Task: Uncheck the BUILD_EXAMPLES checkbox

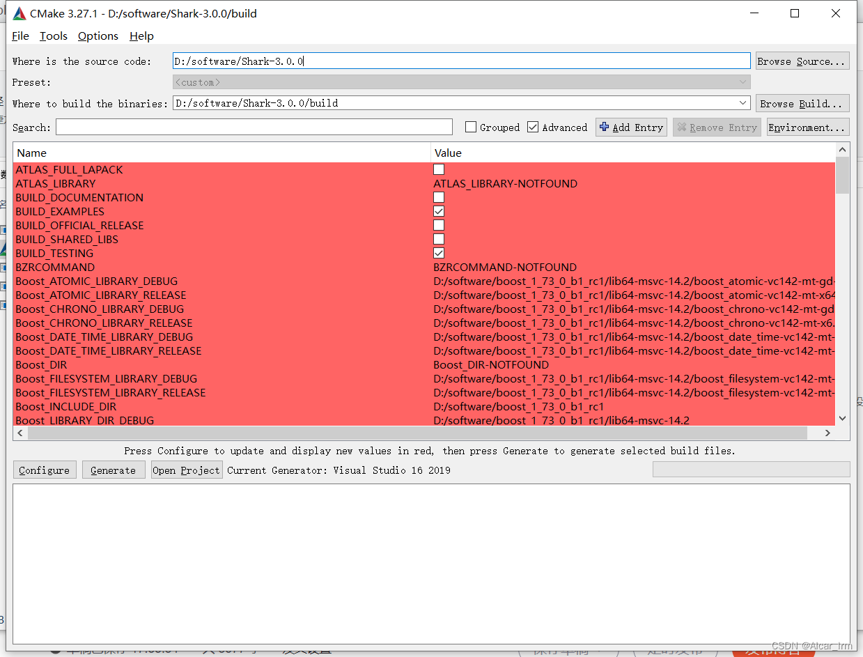Action: click(439, 211)
